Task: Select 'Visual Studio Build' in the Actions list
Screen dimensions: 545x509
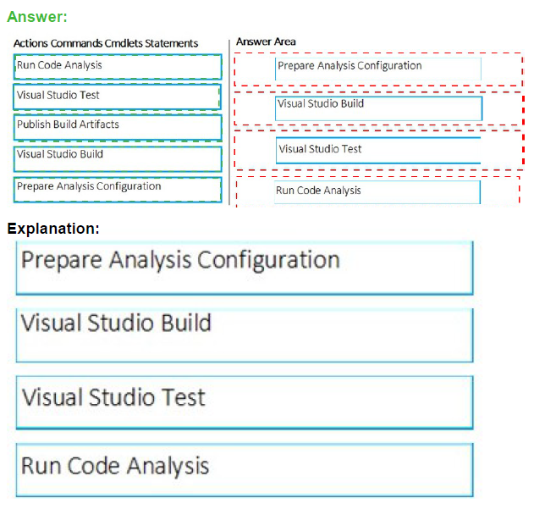Action: click(x=118, y=159)
